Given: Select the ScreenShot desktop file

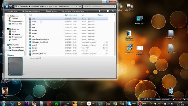Looking at the screenshot, I should 171,49.
